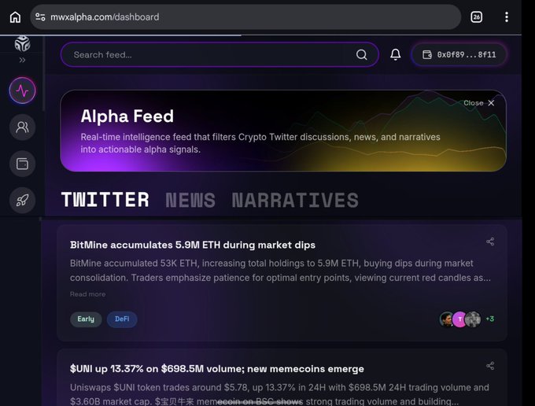
Task: Click Read more on BitMine post
Action: coord(87,294)
